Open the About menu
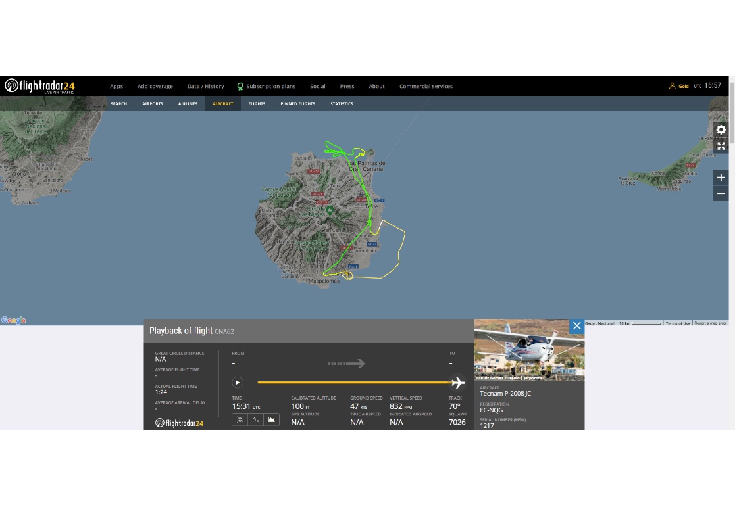 tap(376, 86)
